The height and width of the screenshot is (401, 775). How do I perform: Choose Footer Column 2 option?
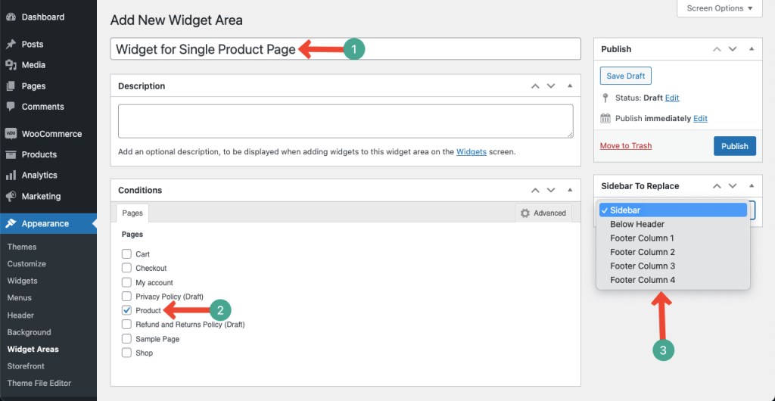[673, 252]
